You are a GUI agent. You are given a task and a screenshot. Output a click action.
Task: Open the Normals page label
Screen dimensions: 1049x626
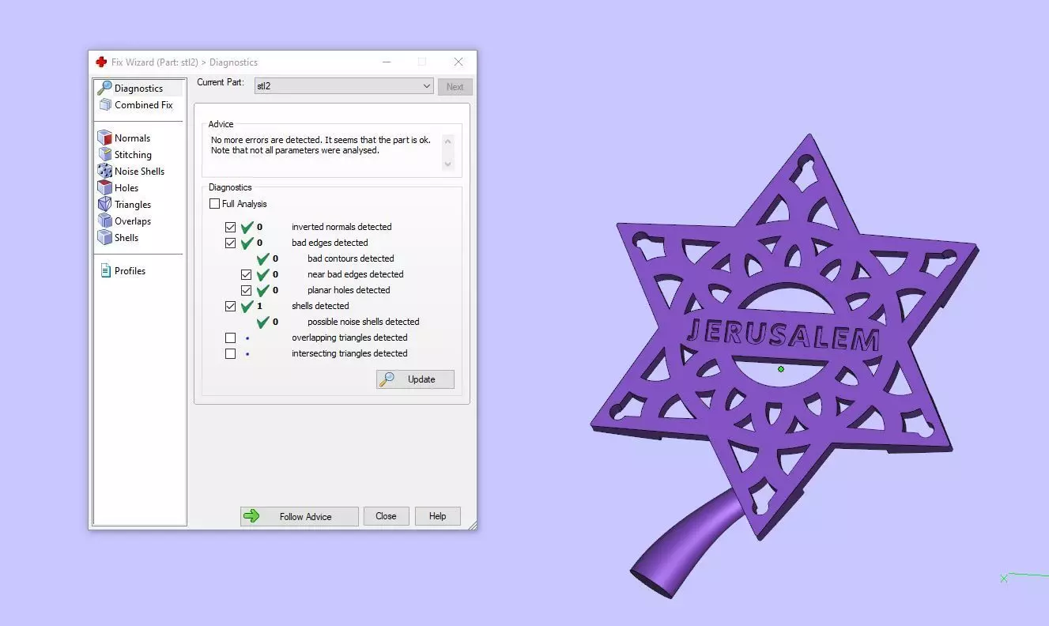132,138
